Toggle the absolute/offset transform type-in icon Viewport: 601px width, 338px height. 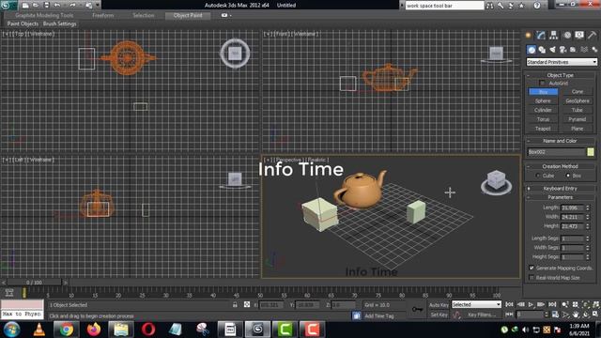247,304
